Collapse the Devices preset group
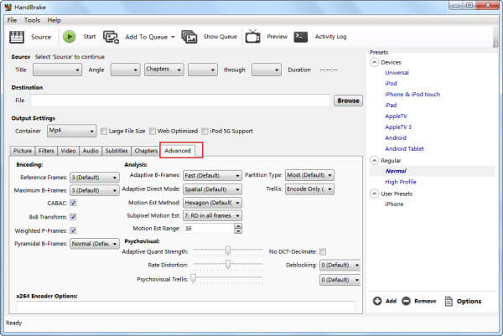 pyautogui.click(x=374, y=62)
